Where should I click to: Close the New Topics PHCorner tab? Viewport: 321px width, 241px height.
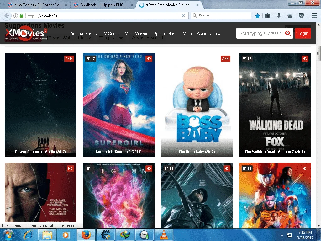(x=66, y=5)
